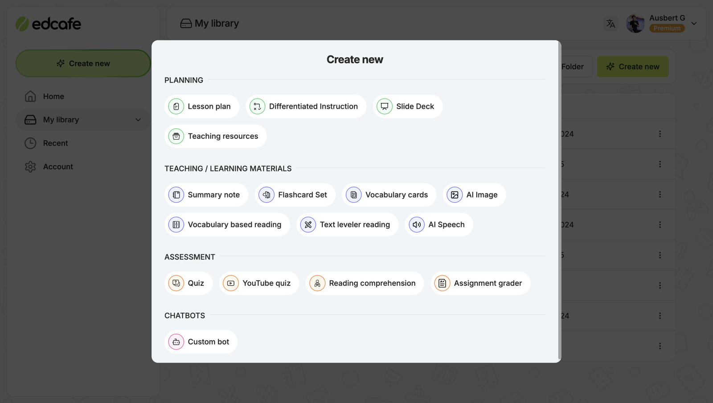Open the Assignment grader tool

click(480, 283)
